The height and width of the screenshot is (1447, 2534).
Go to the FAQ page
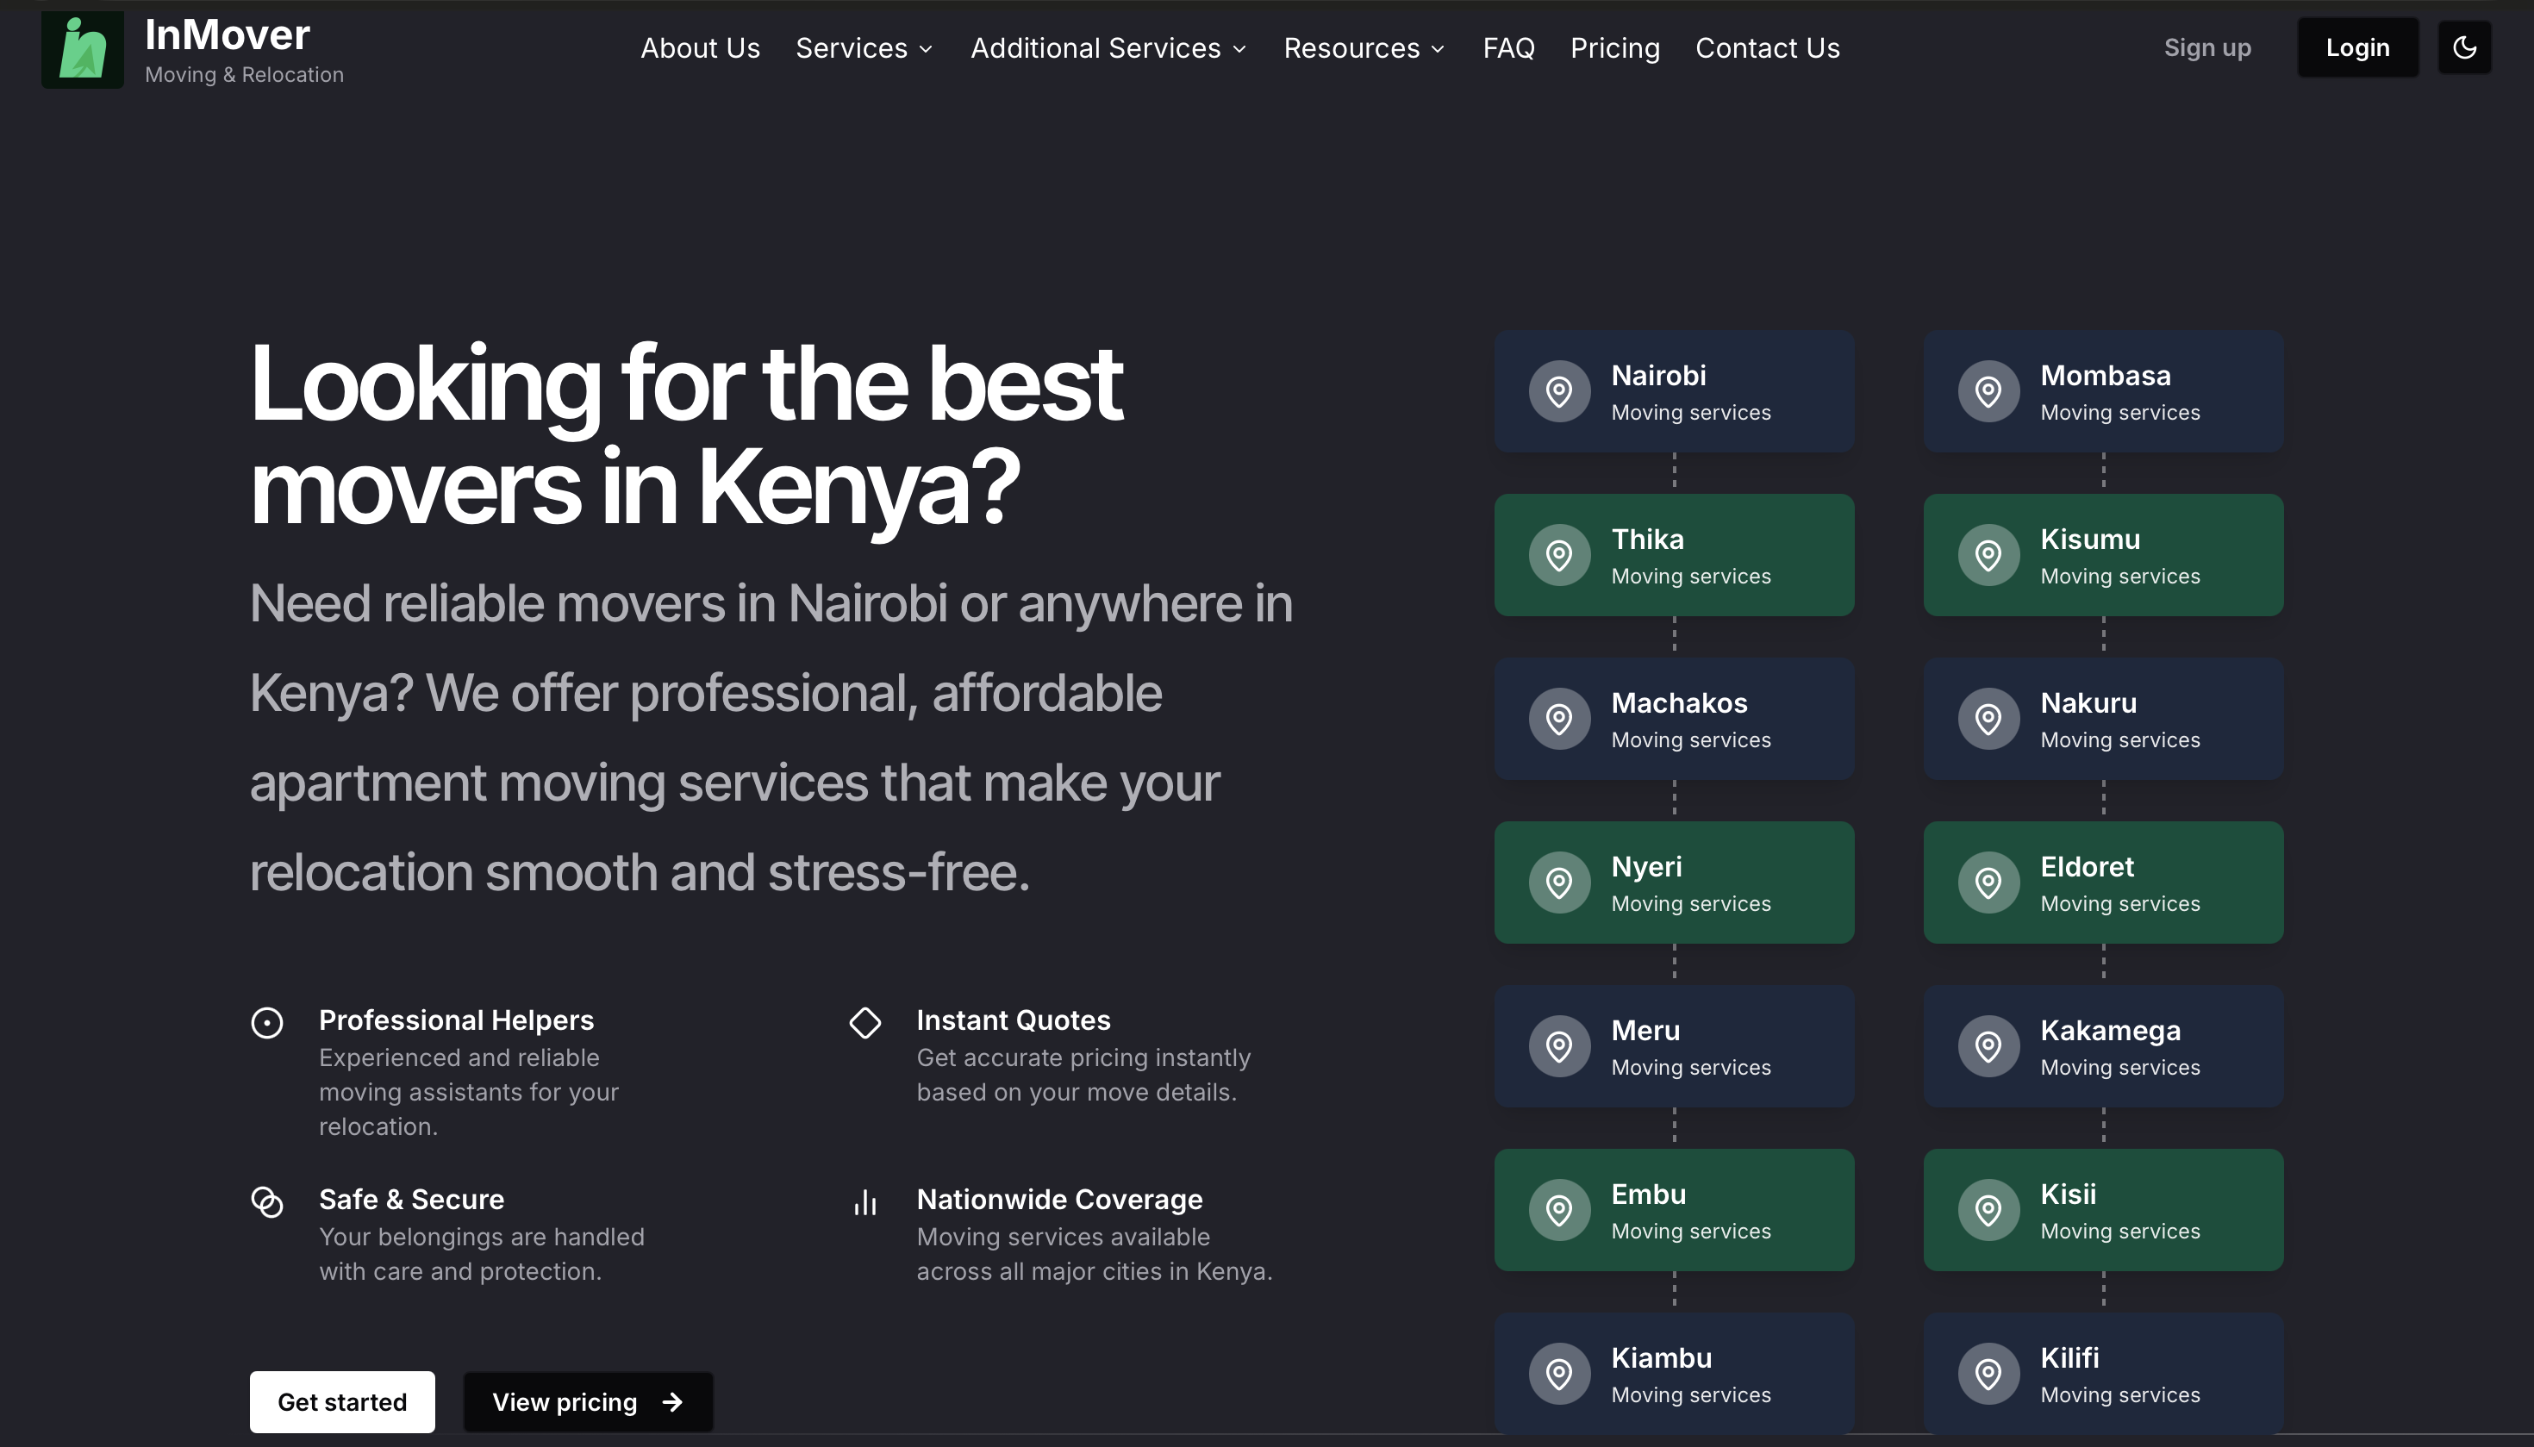(1508, 47)
